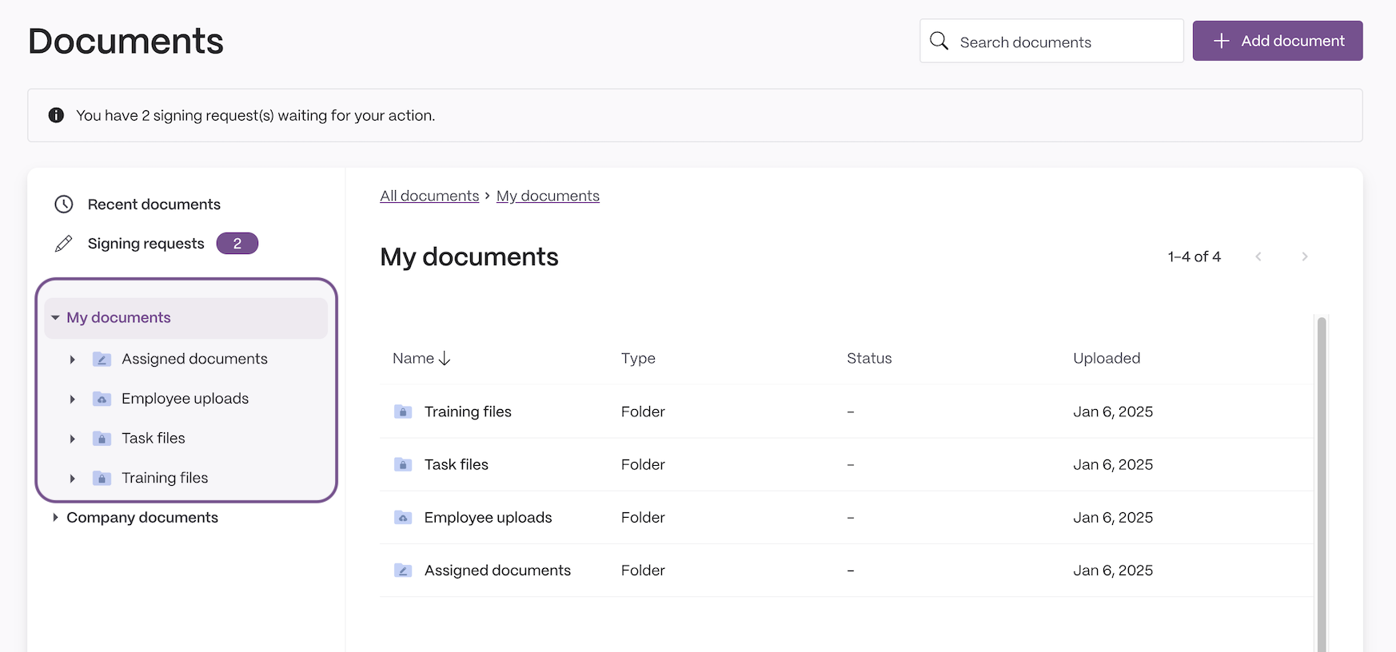Click the info icon in signing banner
This screenshot has width=1396, height=652.
pos(56,115)
